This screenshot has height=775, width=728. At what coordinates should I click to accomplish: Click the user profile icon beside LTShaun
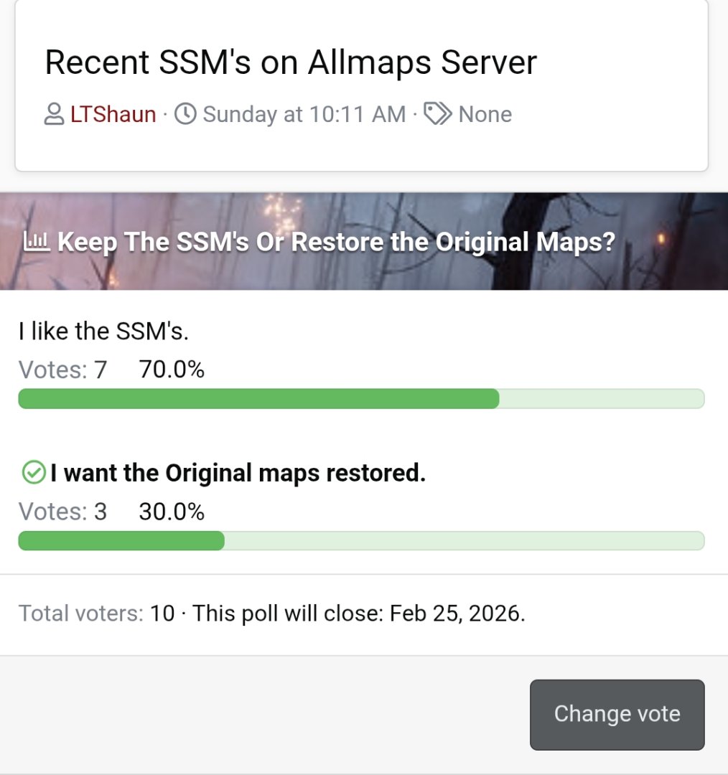click(x=55, y=114)
